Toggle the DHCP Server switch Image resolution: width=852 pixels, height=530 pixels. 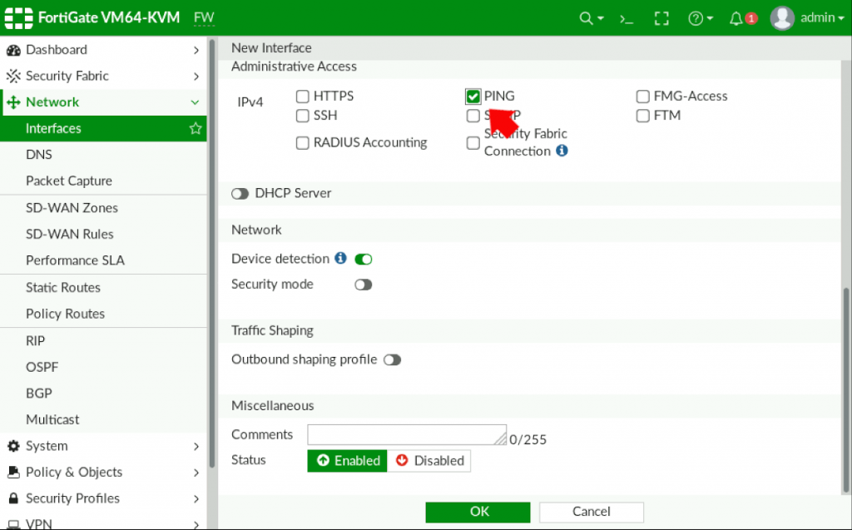point(240,193)
